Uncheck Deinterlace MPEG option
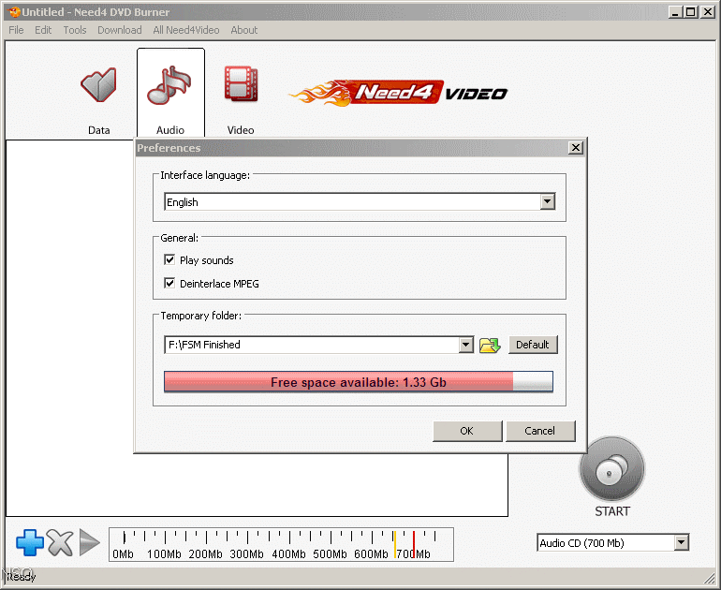 click(x=169, y=283)
